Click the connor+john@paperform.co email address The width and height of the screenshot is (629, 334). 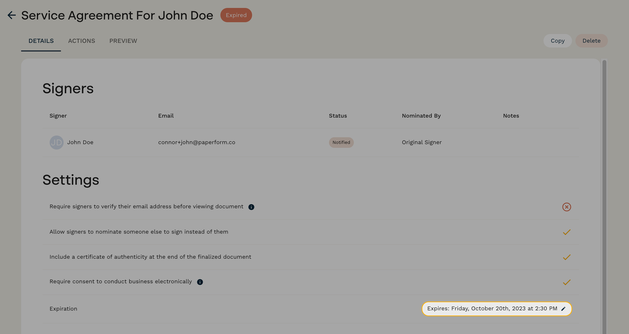click(196, 142)
